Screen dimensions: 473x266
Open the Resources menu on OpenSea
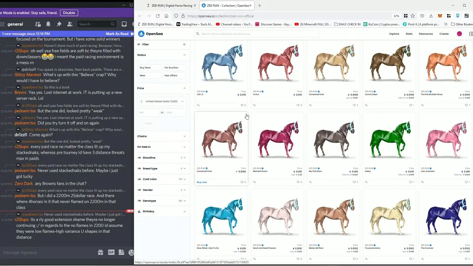tap(426, 34)
